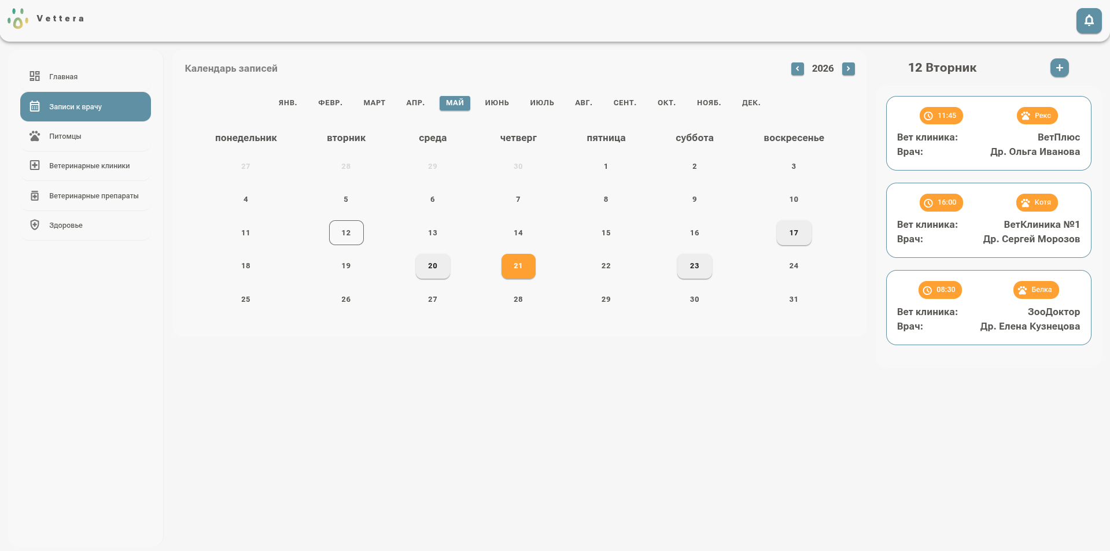1110x551 pixels.
Task: Select day 12 in calendar
Action: pyautogui.click(x=346, y=233)
